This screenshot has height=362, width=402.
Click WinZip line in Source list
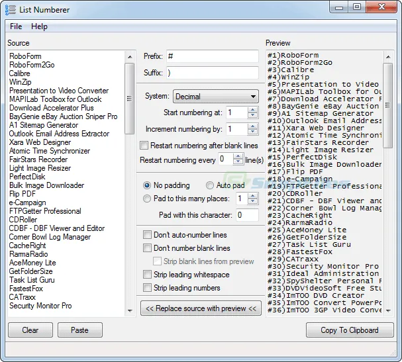click(21, 82)
